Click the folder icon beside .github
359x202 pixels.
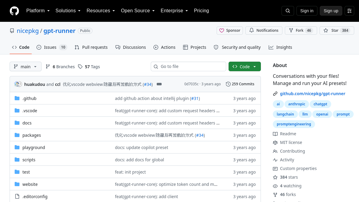[x=17, y=98]
